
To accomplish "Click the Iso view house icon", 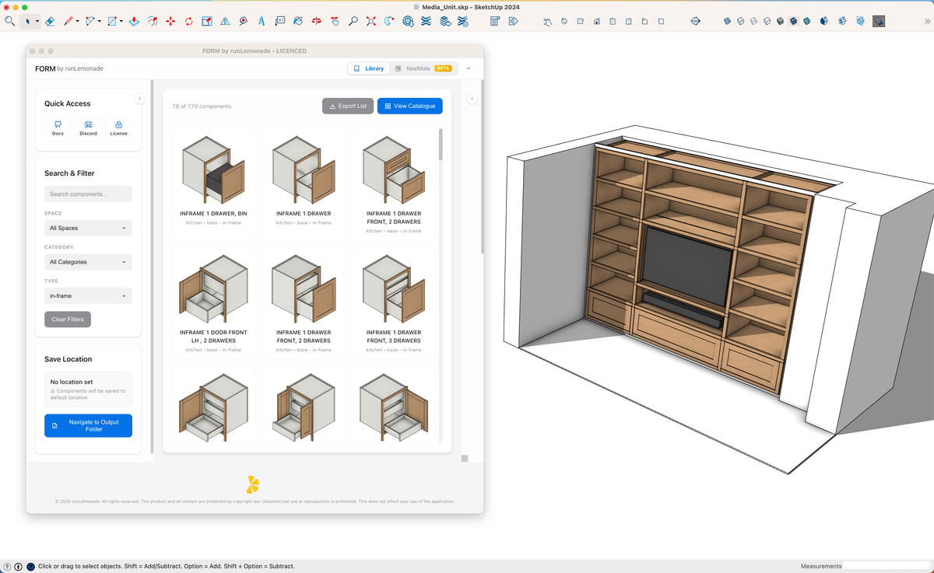I will pos(596,21).
